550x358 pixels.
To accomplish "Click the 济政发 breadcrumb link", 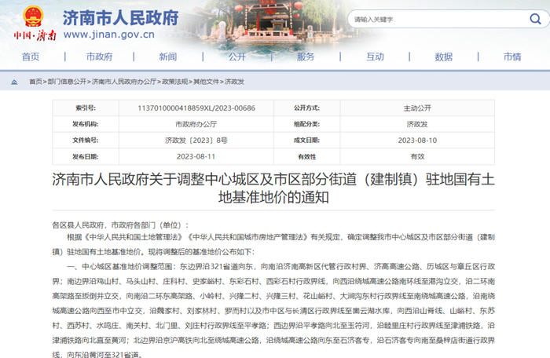I will [234, 82].
